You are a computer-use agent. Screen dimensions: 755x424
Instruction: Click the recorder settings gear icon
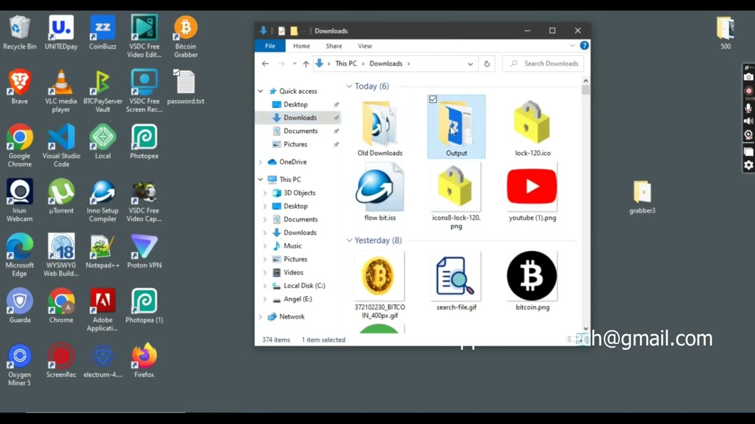tap(749, 165)
